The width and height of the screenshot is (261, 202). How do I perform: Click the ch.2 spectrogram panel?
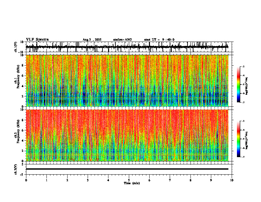127,135
